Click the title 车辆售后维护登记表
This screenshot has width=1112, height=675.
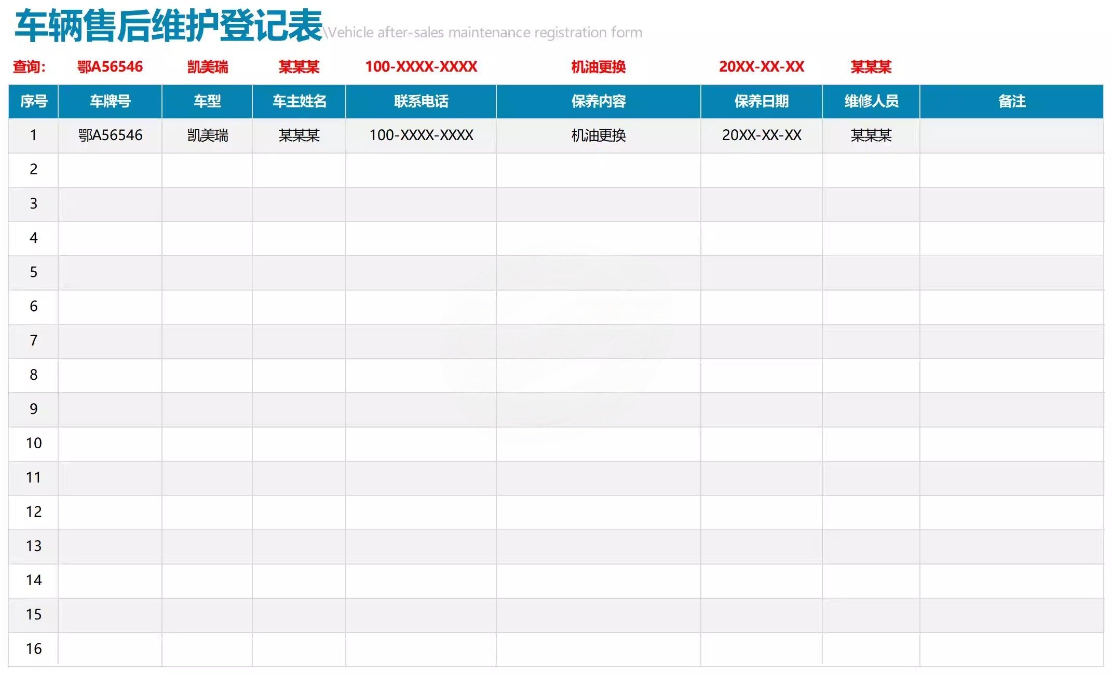click(169, 26)
